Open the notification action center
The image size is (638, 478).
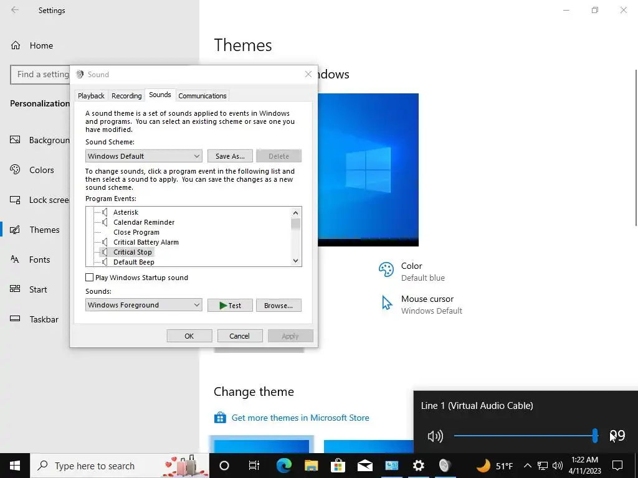617,466
